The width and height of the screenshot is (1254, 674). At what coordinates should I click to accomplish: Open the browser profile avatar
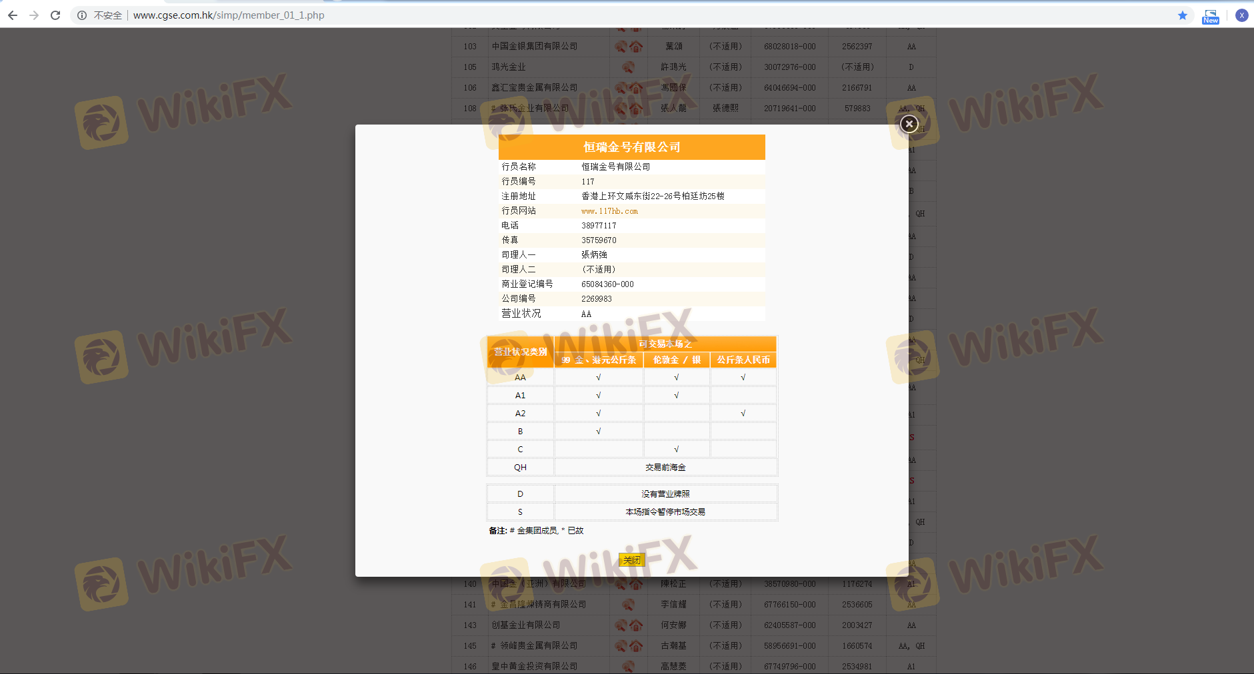pyautogui.click(x=1241, y=15)
